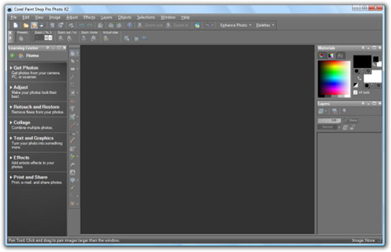The width and height of the screenshot is (391, 252).
Task: Toggle the All tools checkbox
Action: tap(355, 92)
